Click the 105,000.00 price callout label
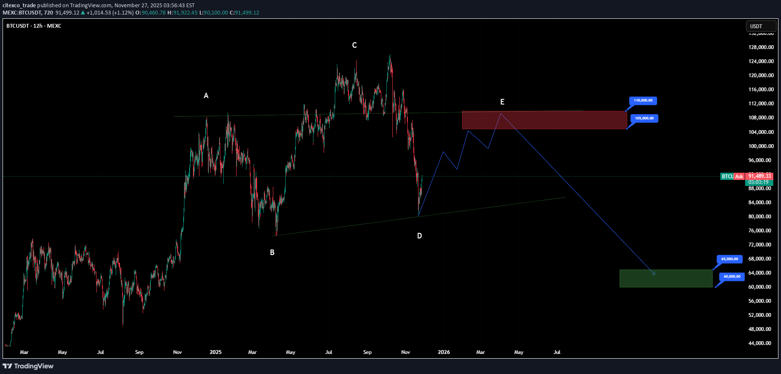This screenshot has width=781, height=374. coord(644,118)
